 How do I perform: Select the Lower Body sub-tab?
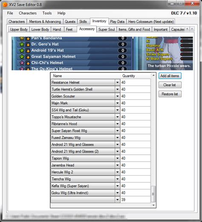coord(40,29)
